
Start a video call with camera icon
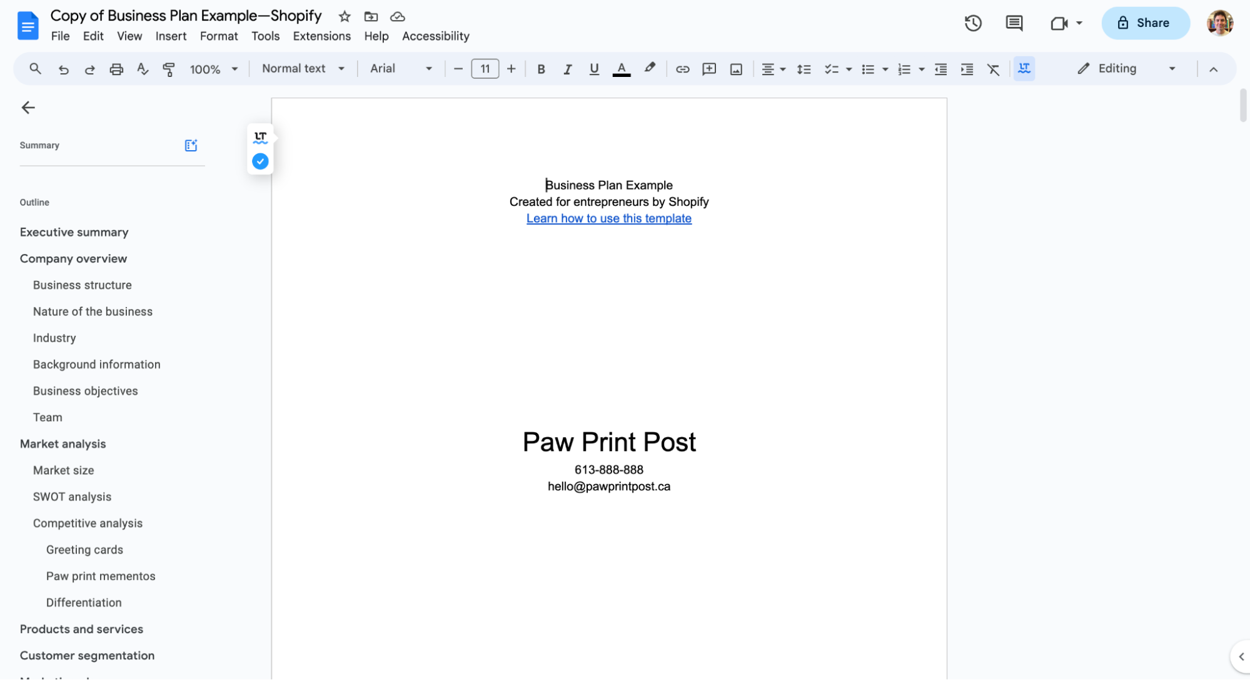[1059, 23]
